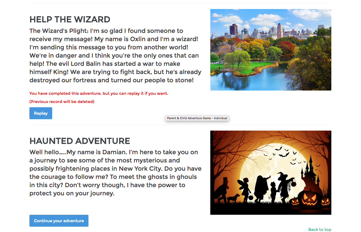Viewport: 361px width, 232px height.
Task: Select the HAUNTED ADVENTURE heading
Action: point(80,141)
